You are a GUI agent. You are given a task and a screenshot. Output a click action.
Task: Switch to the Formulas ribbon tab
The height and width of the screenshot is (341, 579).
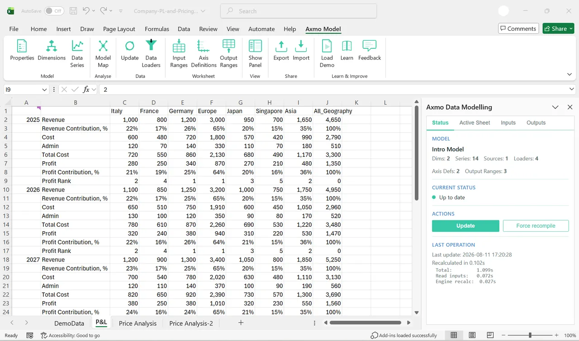[x=157, y=28]
